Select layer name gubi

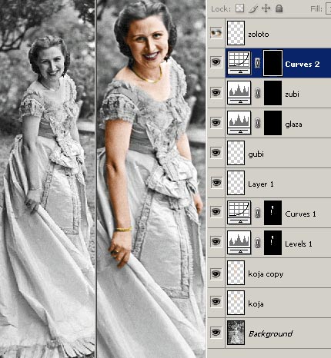pyautogui.click(x=256, y=154)
